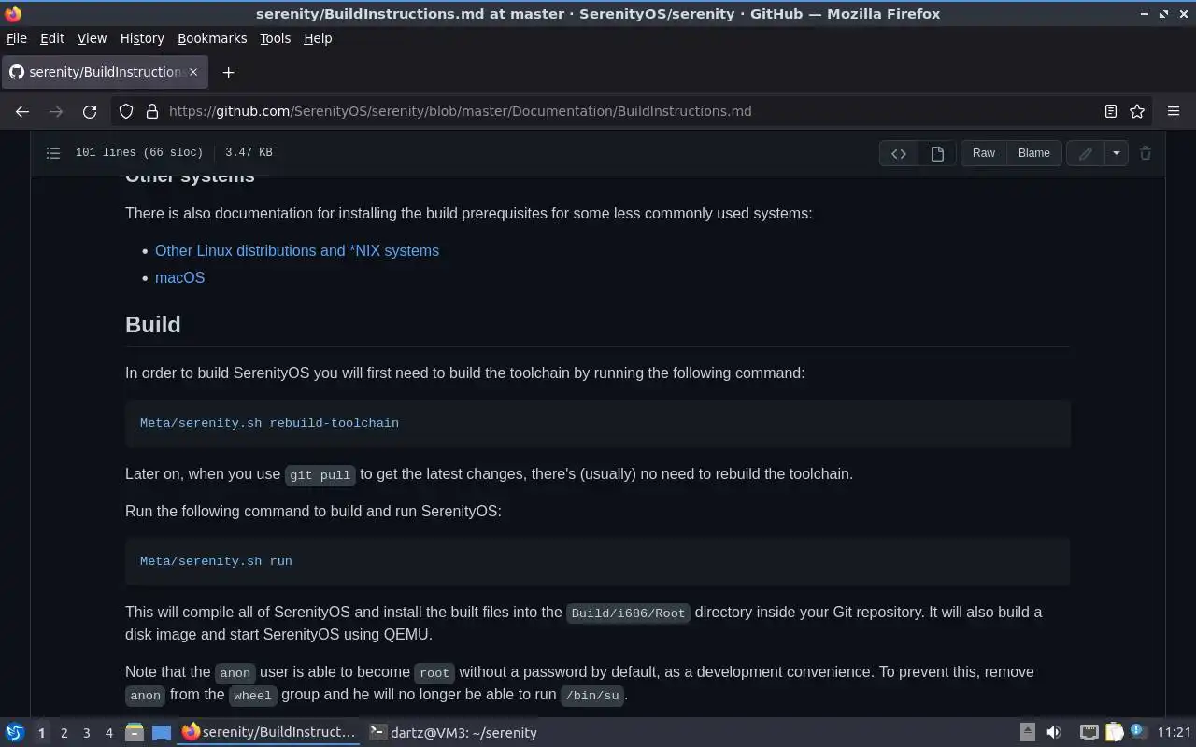
Task: Open the clipboard manager tray icon
Action: 1114,733
